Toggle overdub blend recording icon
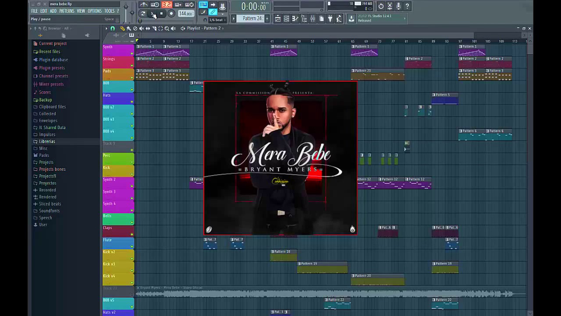 tap(178, 5)
